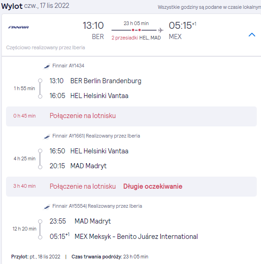Click the departure time 13:10 in header
This screenshot has width=261, height=264.
pos(93,26)
